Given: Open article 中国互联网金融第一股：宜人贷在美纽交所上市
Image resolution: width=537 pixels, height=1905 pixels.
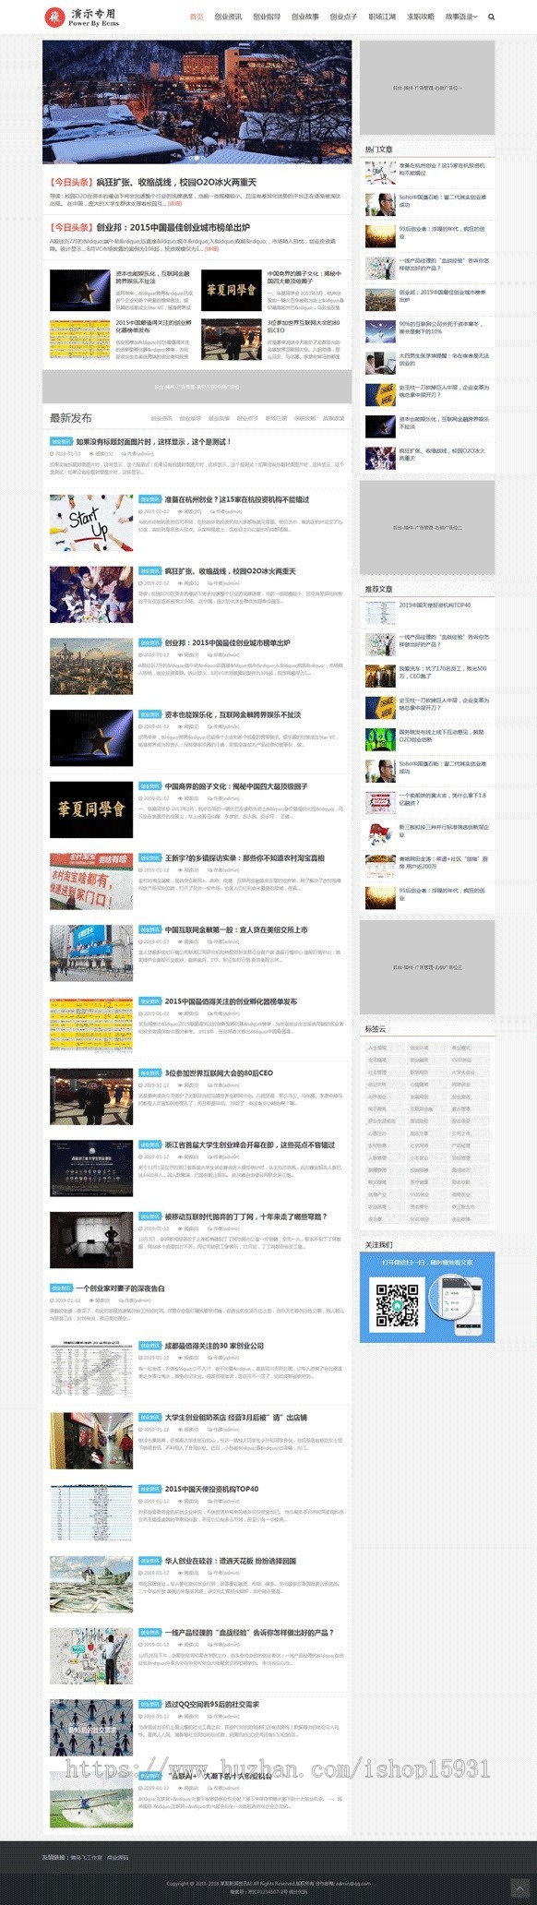Looking at the screenshot, I should [x=236, y=930].
